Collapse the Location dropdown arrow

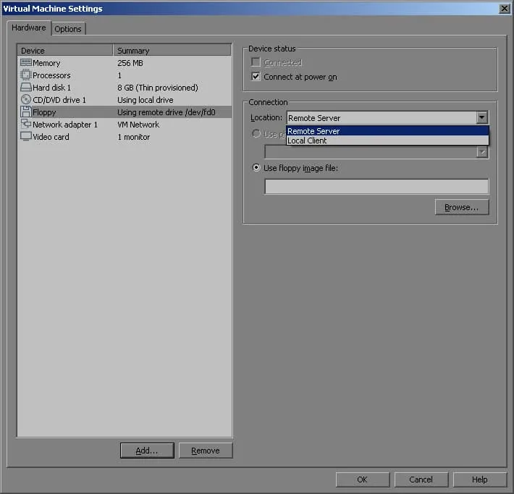[482, 118]
